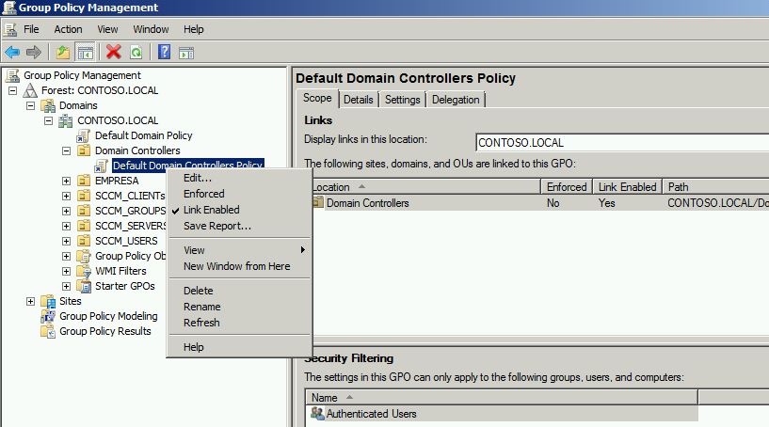This screenshot has width=769, height=427.
Task: Click the Show/Hide Action Pane toolbar icon
Action: (186, 53)
